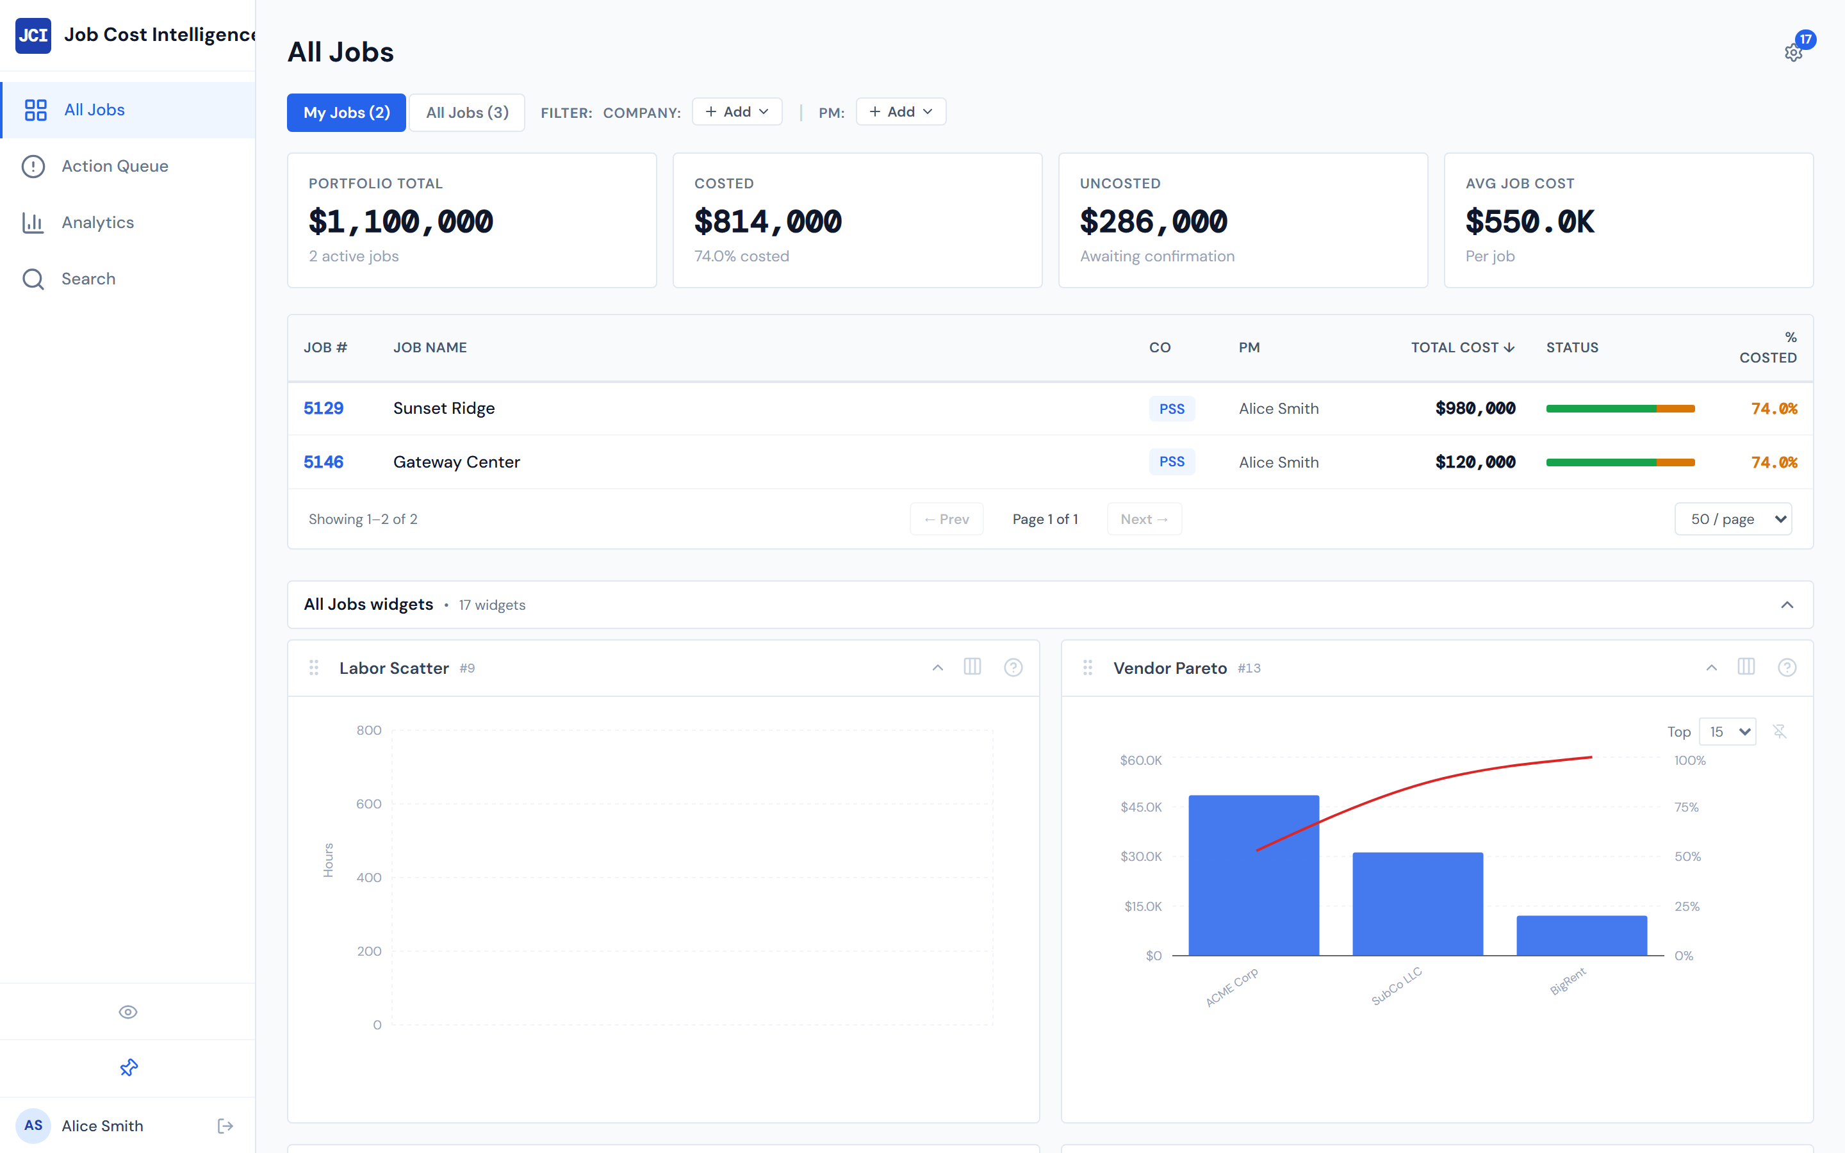Switch to All Jobs (3) filter
1845x1153 pixels.
(x=466, y=113)
